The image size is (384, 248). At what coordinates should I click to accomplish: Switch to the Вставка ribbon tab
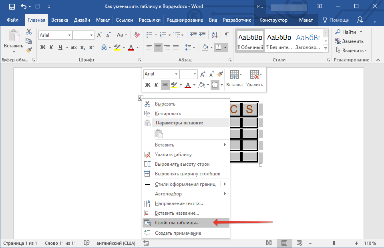(x=60, y=20)
